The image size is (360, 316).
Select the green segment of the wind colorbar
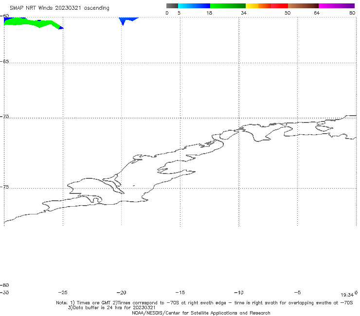[228, 6]
